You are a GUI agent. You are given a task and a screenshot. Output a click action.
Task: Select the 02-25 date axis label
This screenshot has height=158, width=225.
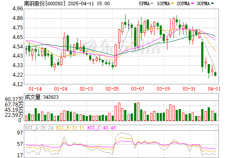[x=112, y=89]
